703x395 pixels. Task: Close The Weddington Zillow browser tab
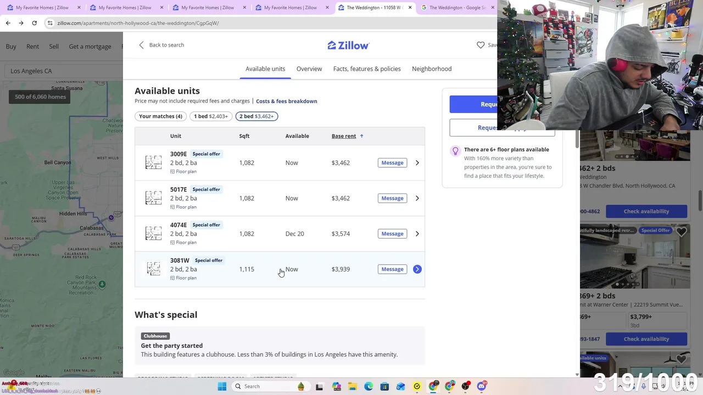click(x=410, y=8)
